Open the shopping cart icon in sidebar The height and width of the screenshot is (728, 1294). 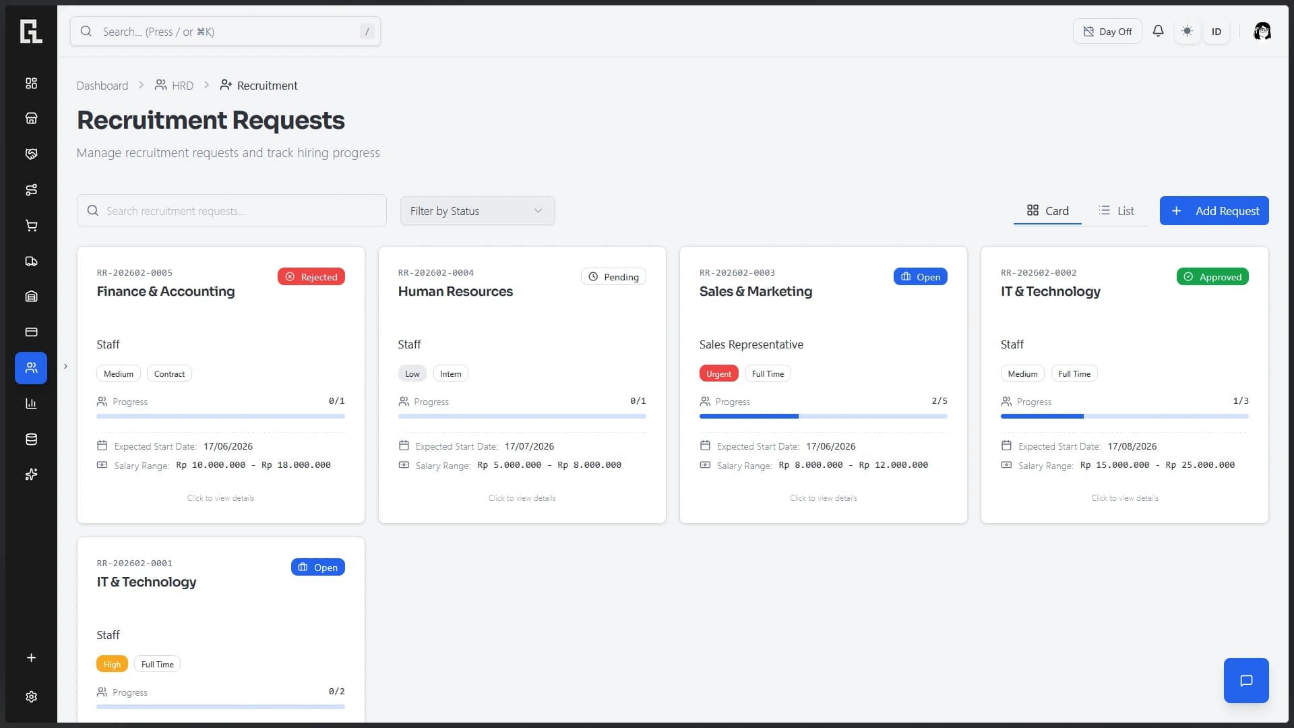click(x=31, y=225)
